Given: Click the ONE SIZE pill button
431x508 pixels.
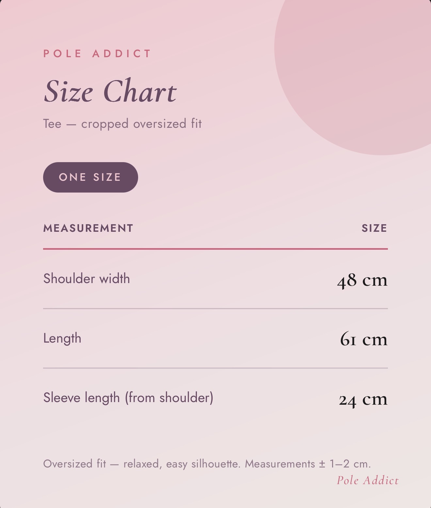Looking at the screenshot, I should pyautogui.click(x=90, y=177).
